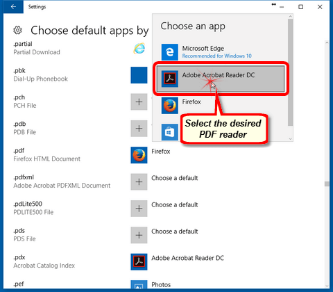Click 'Choose a default' for .pdfxml
The image size is (333, 292).
point(175,178)
